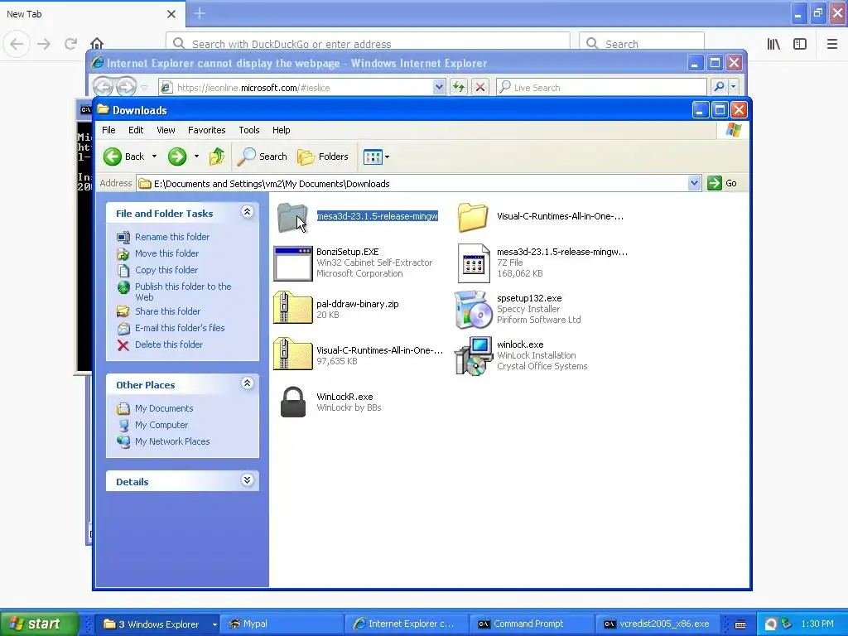This screenshot has width=848, height=636.
Task: Select the winlock.exe installer icon
Action: (x=473, y=356)
